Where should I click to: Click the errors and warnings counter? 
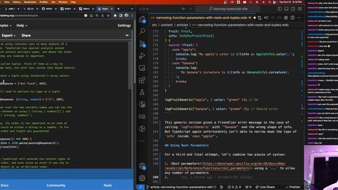coord(234,187)
